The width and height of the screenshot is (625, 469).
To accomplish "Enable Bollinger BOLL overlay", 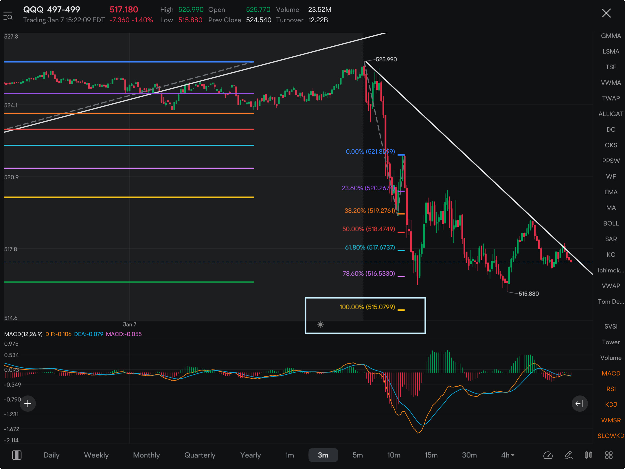I will tap(611, 223).
